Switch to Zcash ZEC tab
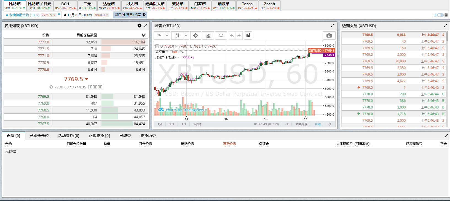Image resolution: width=450 pixels, height=201 pixels. point(270,6)
